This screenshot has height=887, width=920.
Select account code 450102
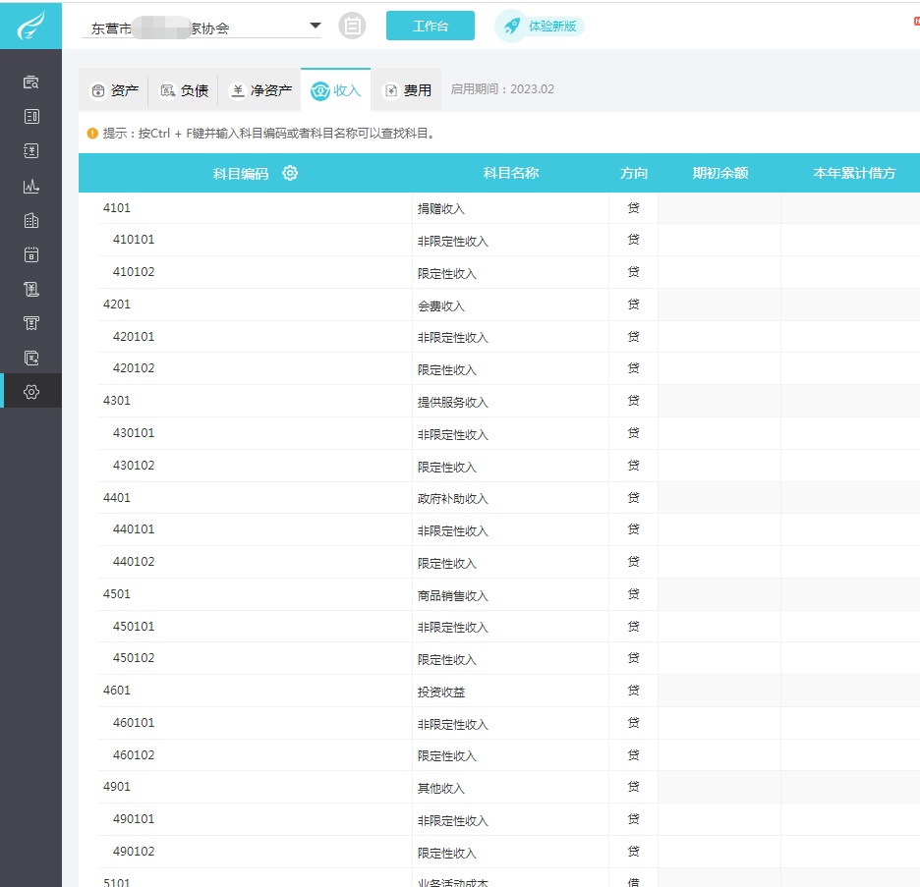pos(134,658)
